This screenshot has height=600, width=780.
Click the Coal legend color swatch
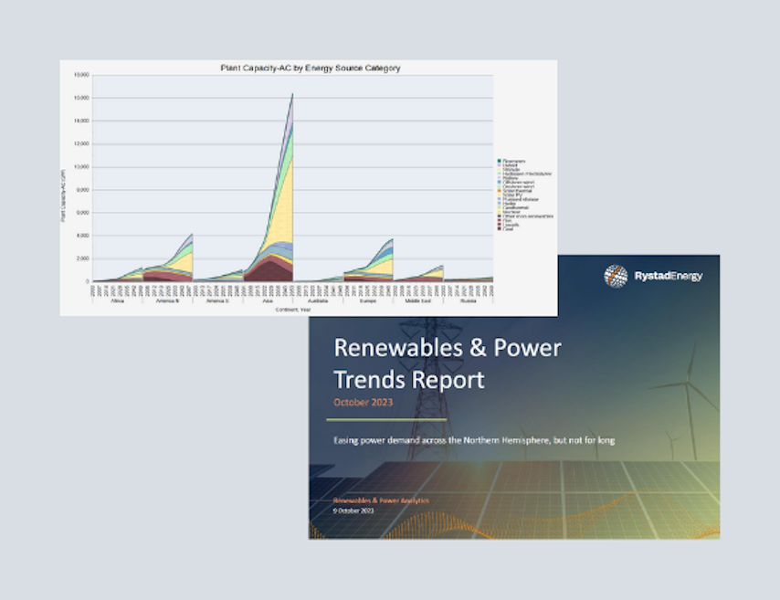point(500,228)
